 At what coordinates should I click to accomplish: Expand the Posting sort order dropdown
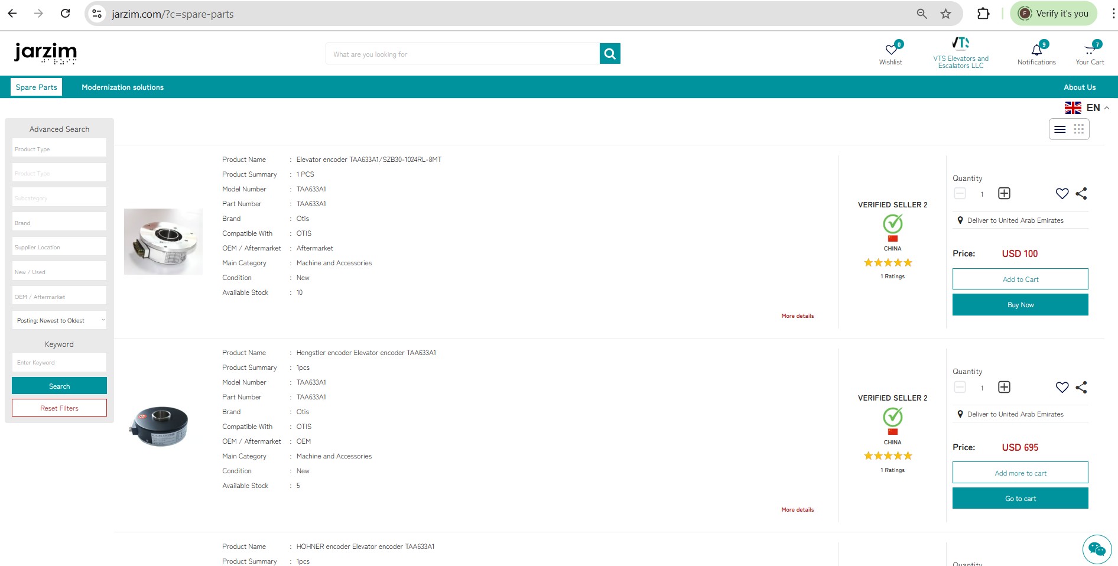tap(59, 320)
